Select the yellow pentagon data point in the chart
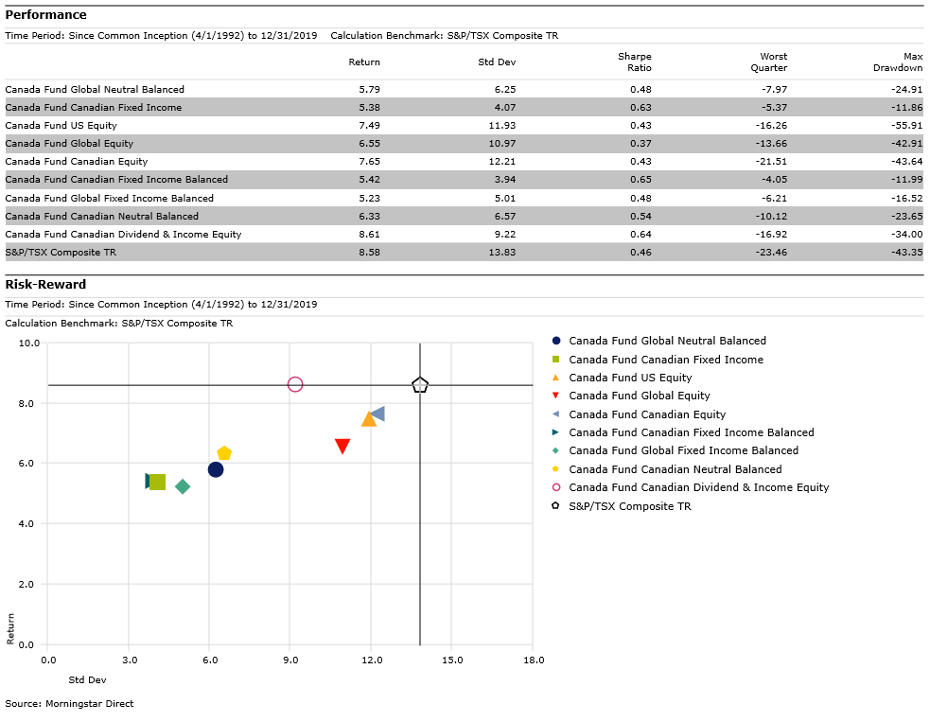The width and height of the screenshot is (930, 722). [x=224, y=454]
